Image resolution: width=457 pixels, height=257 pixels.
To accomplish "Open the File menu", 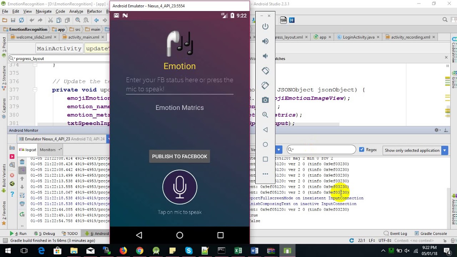I will tap(5, 11).
